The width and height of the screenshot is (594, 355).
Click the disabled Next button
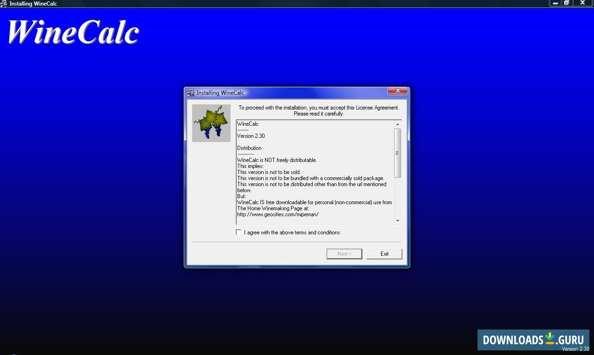pyautogui.click(x=344, y=254)
